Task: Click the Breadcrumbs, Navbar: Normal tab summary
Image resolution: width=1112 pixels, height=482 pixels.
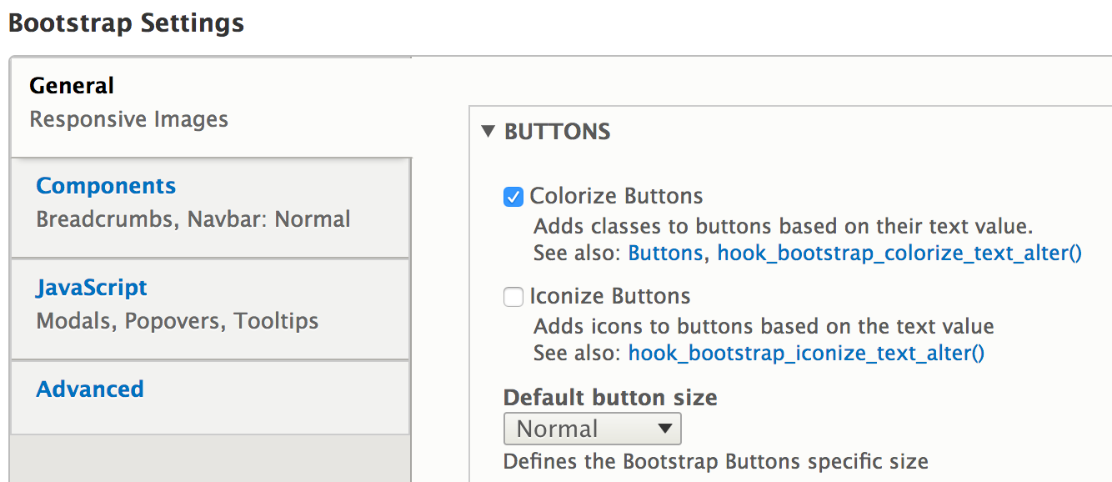Action: point(193,219)
